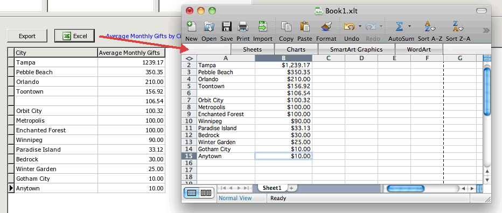Sort descending with Sort Z-A icon

[458, 26]
